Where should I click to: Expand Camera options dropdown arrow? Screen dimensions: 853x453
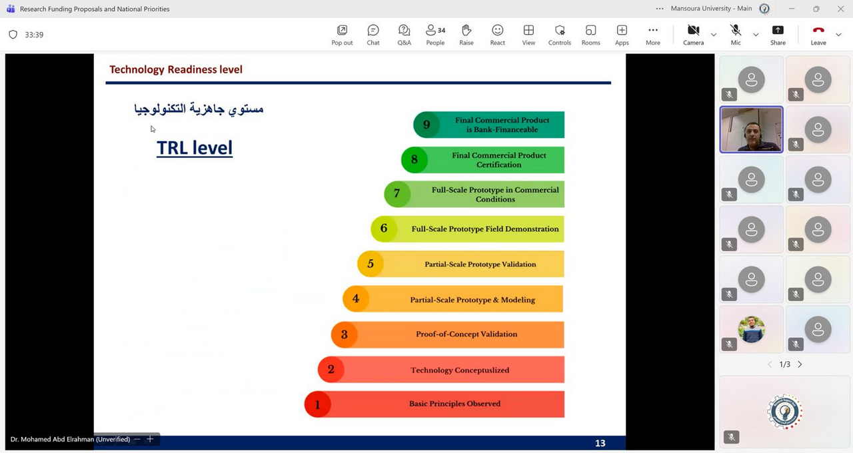[x=714, y=35]
